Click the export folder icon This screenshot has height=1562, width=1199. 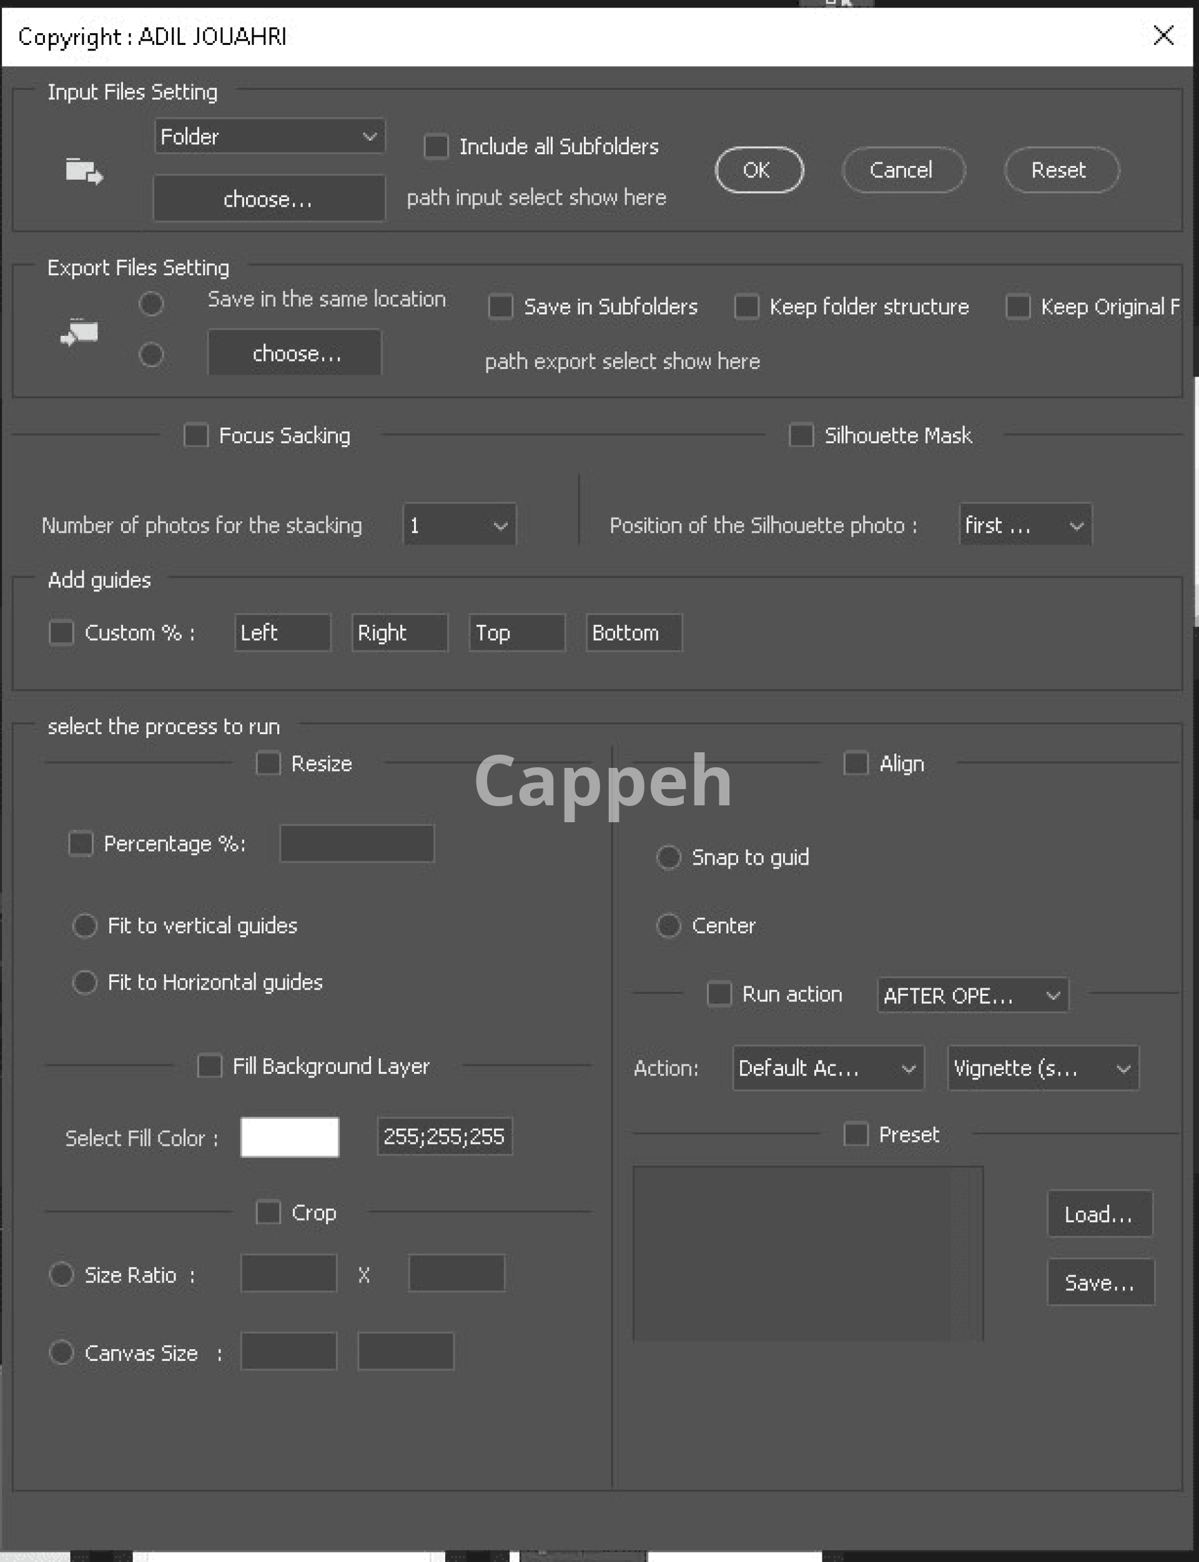tap(79, 332)
